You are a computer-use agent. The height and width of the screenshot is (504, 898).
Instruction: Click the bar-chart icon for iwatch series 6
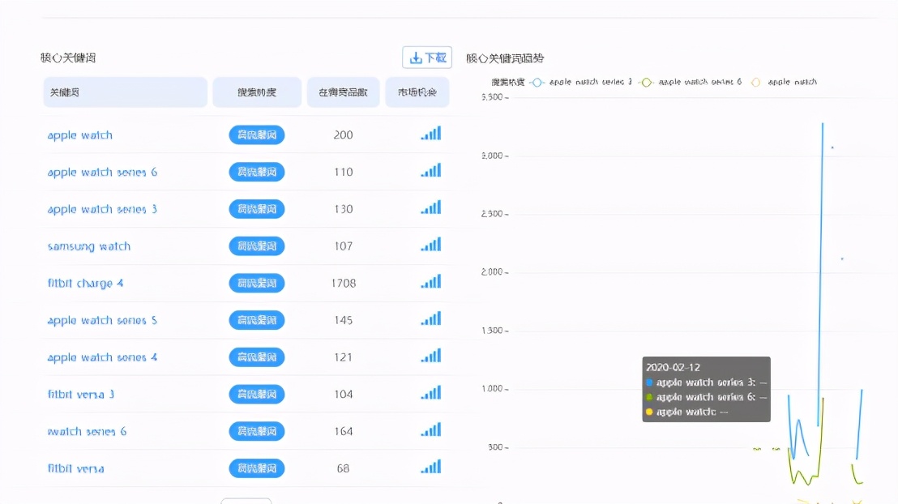click(430, 431)
